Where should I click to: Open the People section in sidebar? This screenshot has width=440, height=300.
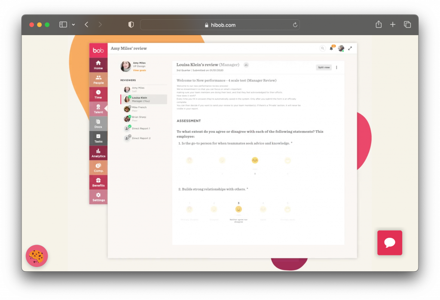pos(98,80)
